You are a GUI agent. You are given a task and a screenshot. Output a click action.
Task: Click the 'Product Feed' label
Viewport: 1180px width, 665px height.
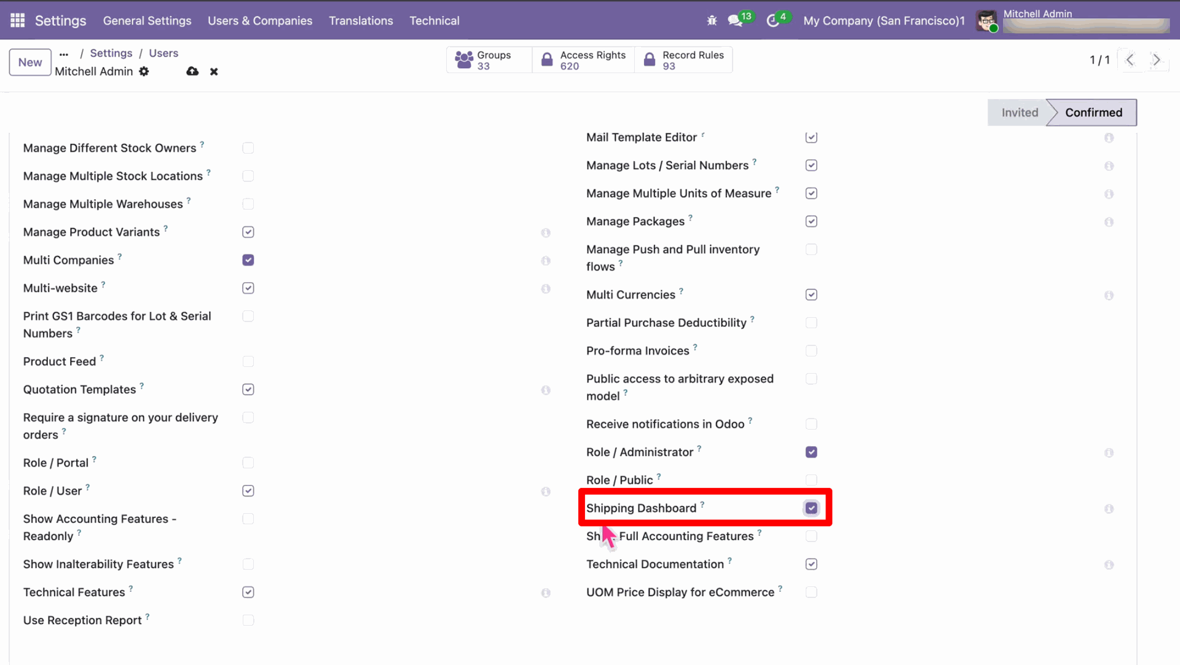tap(60, 361)
